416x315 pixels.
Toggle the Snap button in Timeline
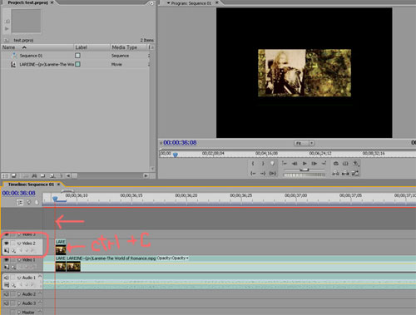pyautogui.click(x=20, y=203)
